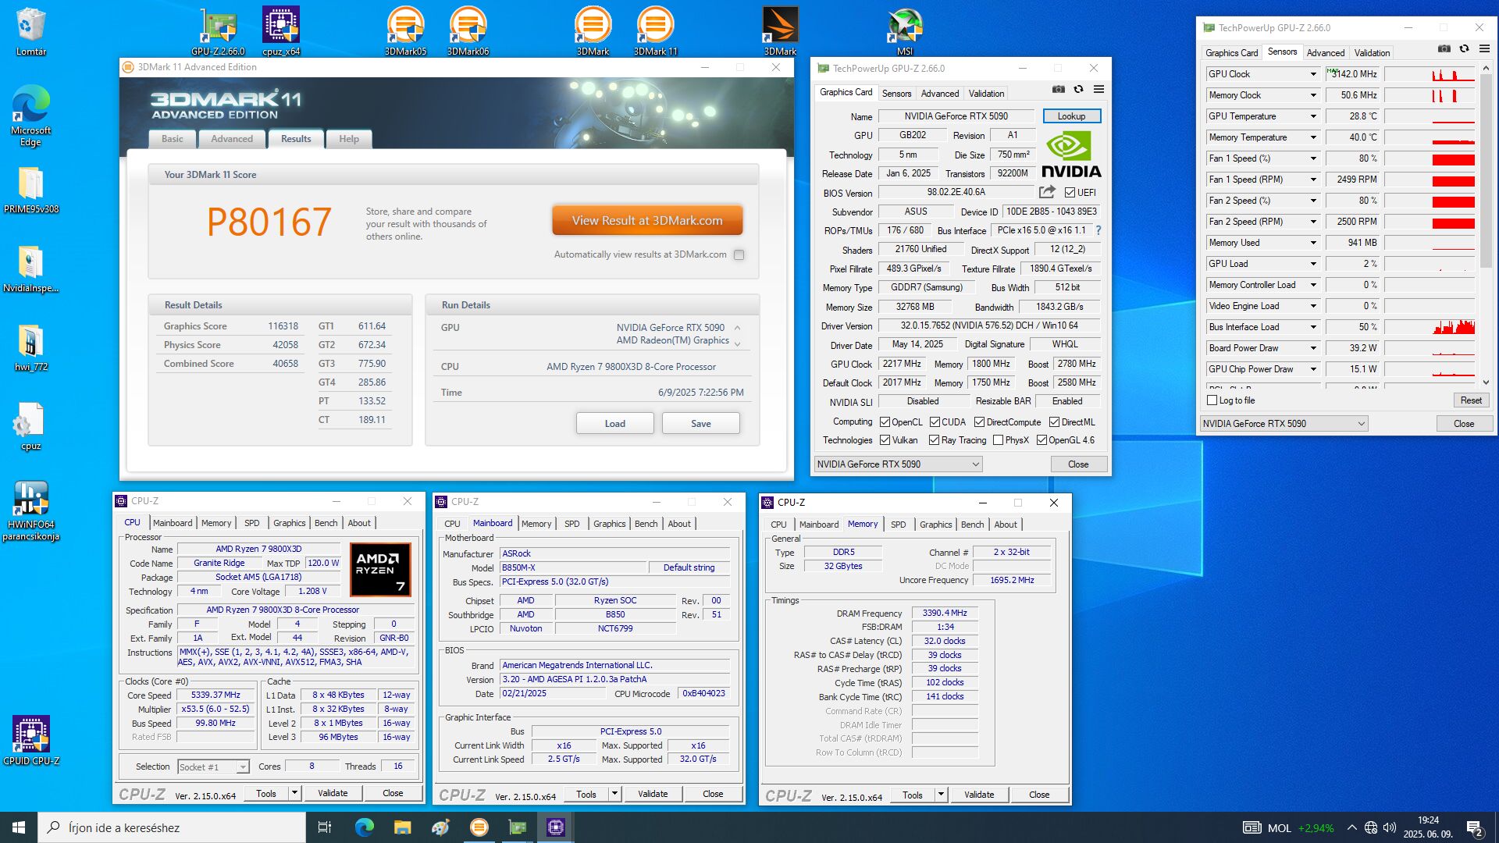Click the Bus Interface question mark in GPU-Z

1098,230
